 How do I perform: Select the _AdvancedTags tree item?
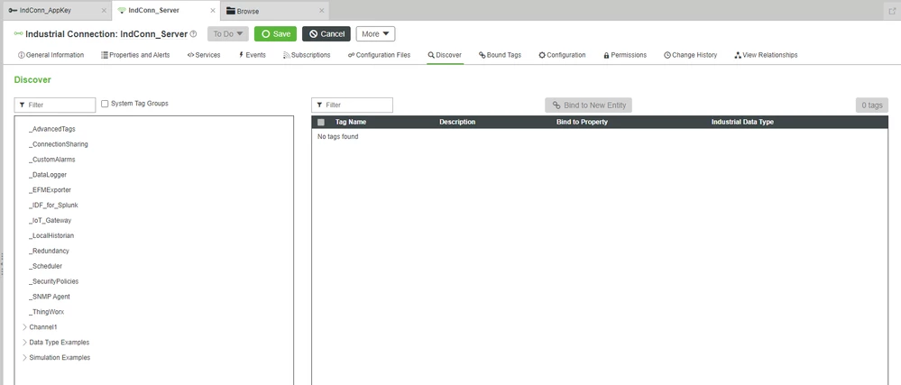pyautogui.click(x=51, y=129)
